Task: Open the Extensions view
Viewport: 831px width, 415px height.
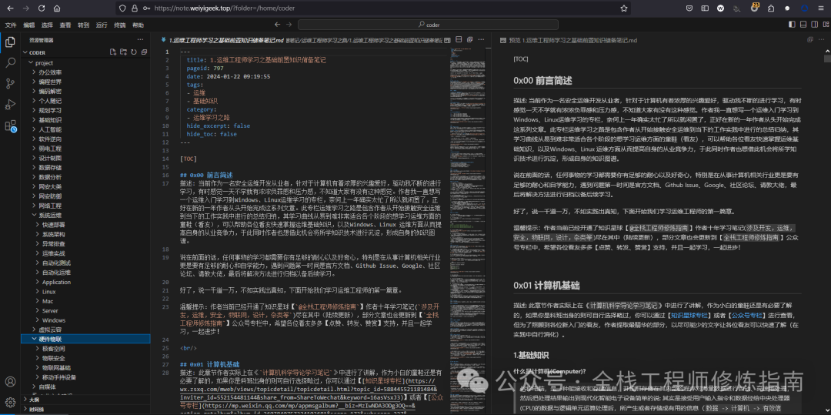Action: pos(10,126)
